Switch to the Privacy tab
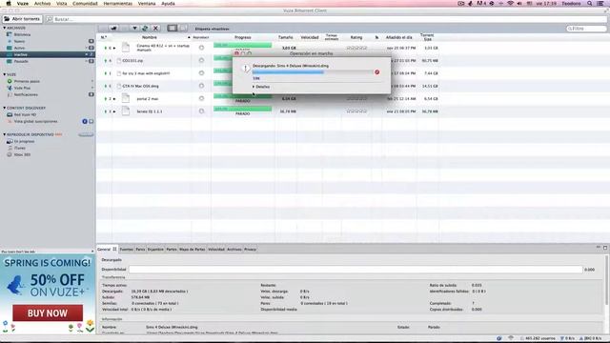Image resolution: width=610 pixels, height=343 pixels. (x=250, y=250)
